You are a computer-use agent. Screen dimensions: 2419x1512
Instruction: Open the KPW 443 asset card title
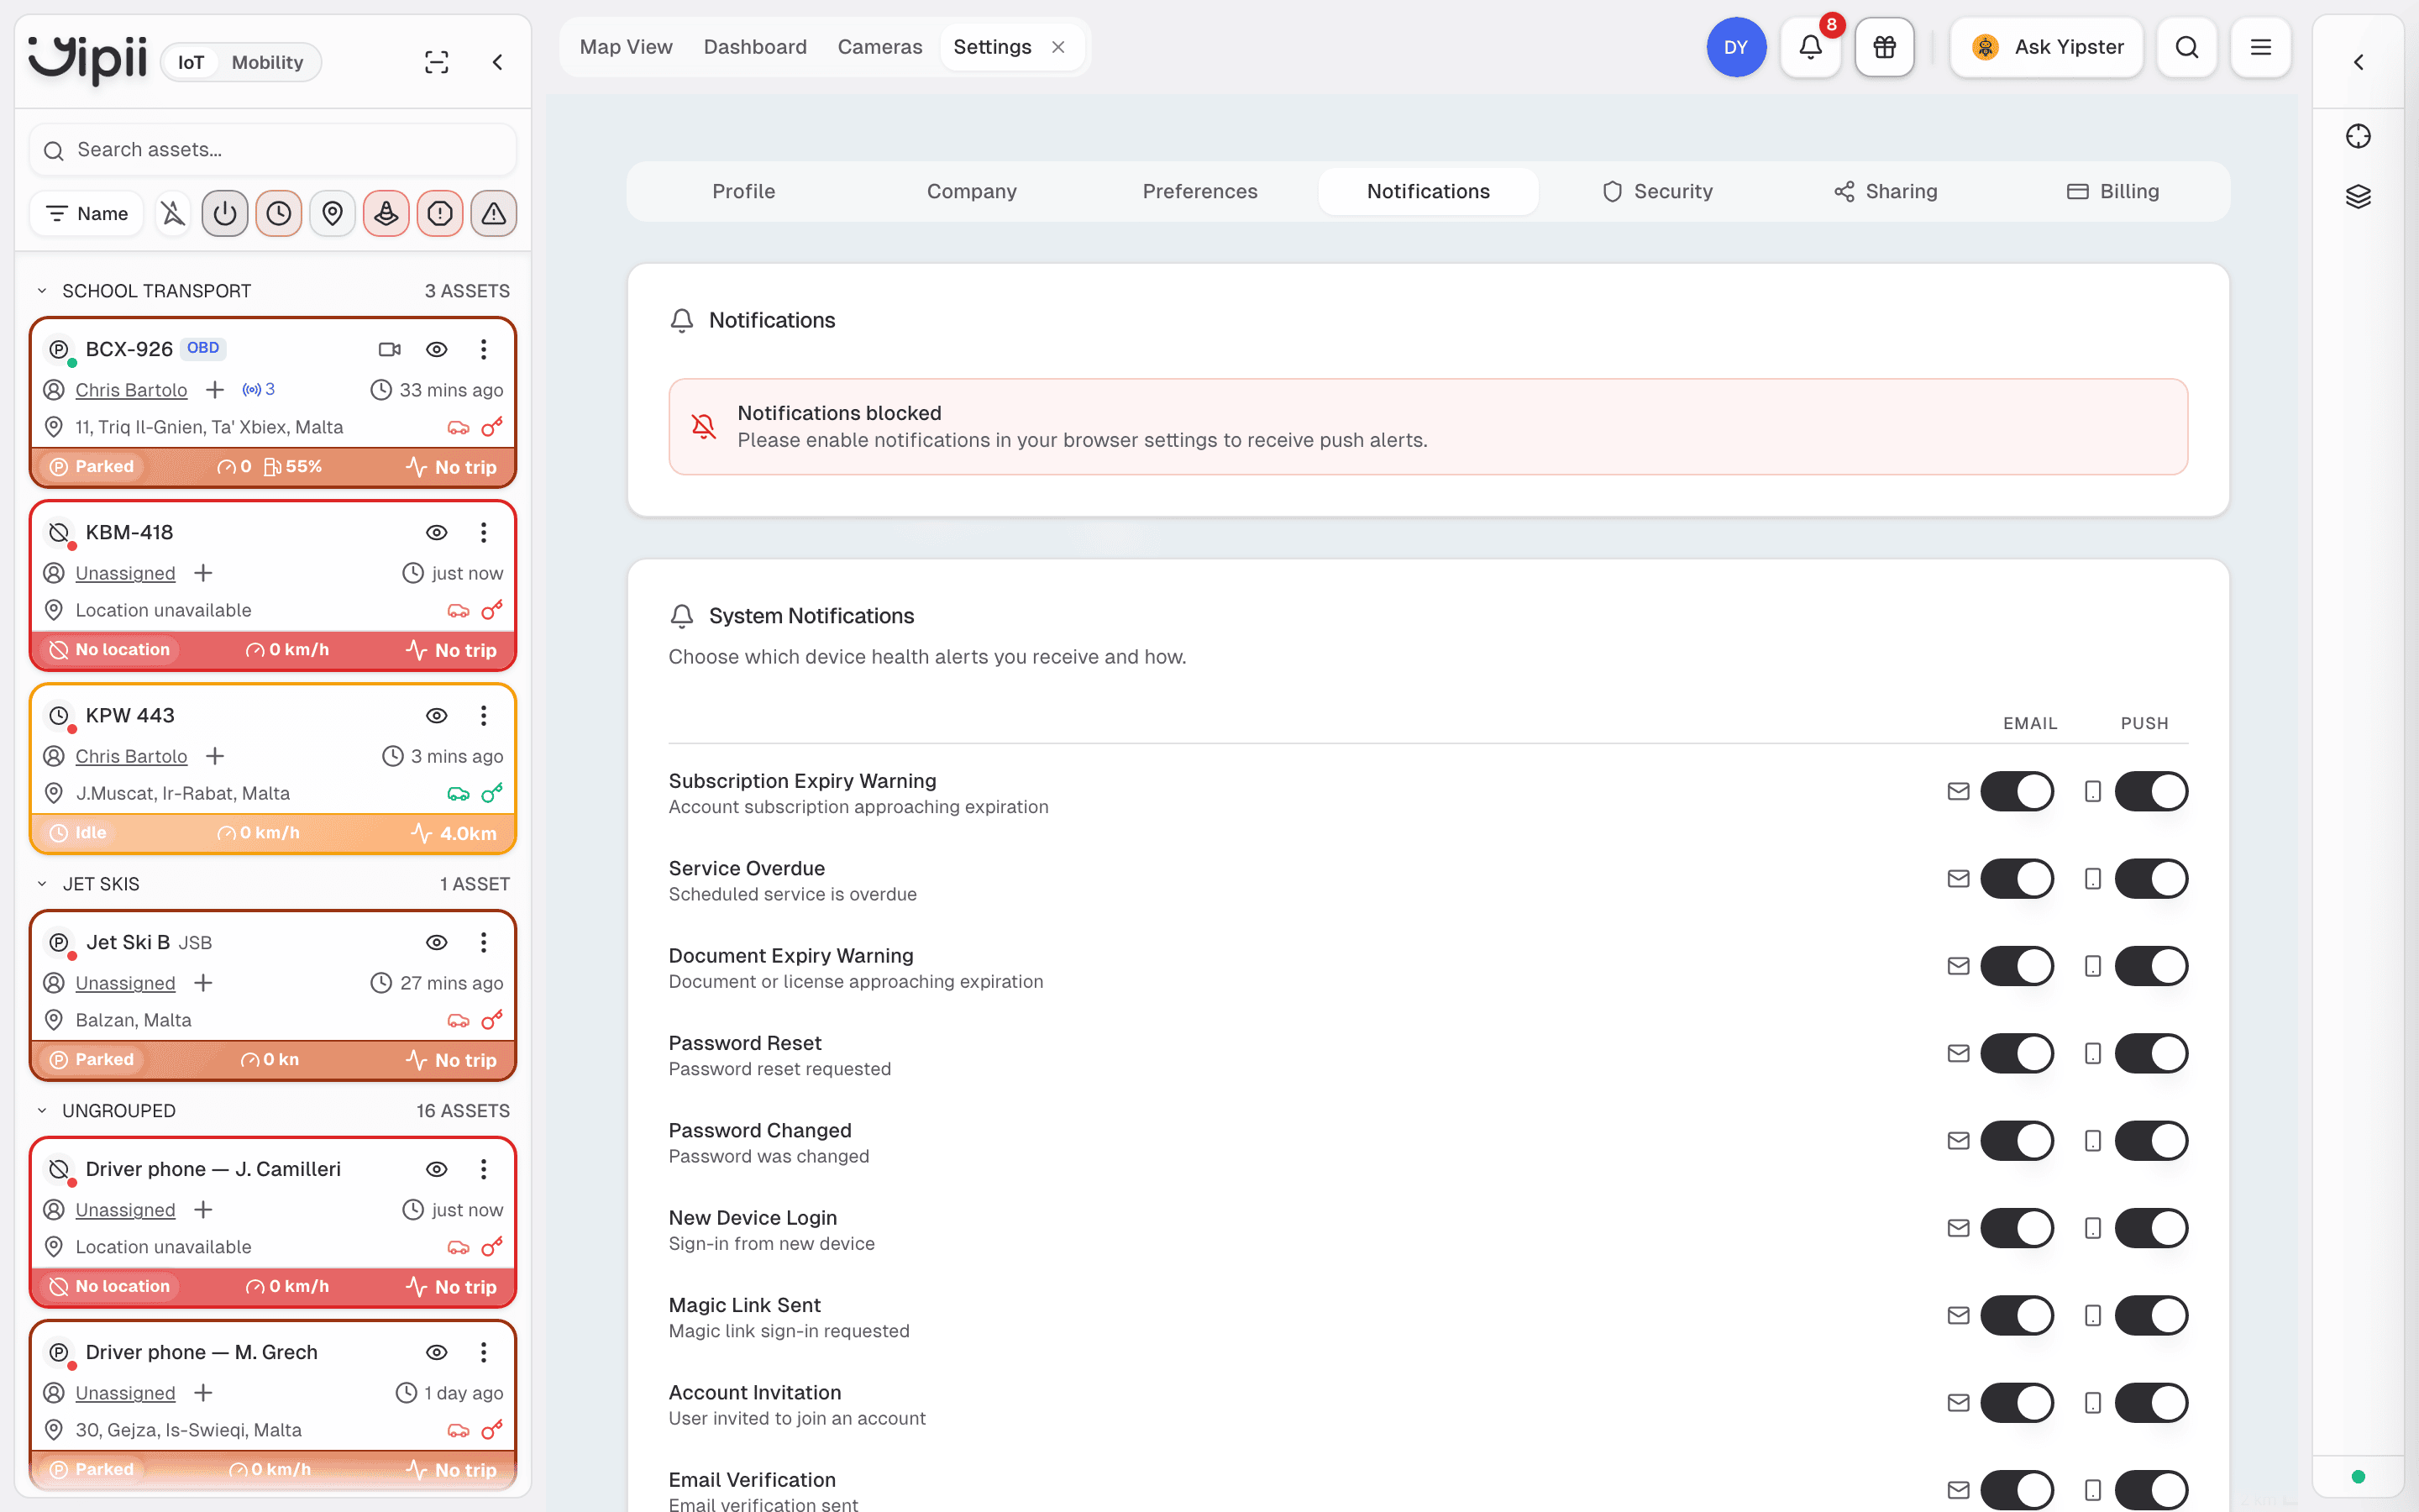click(130, 715)
